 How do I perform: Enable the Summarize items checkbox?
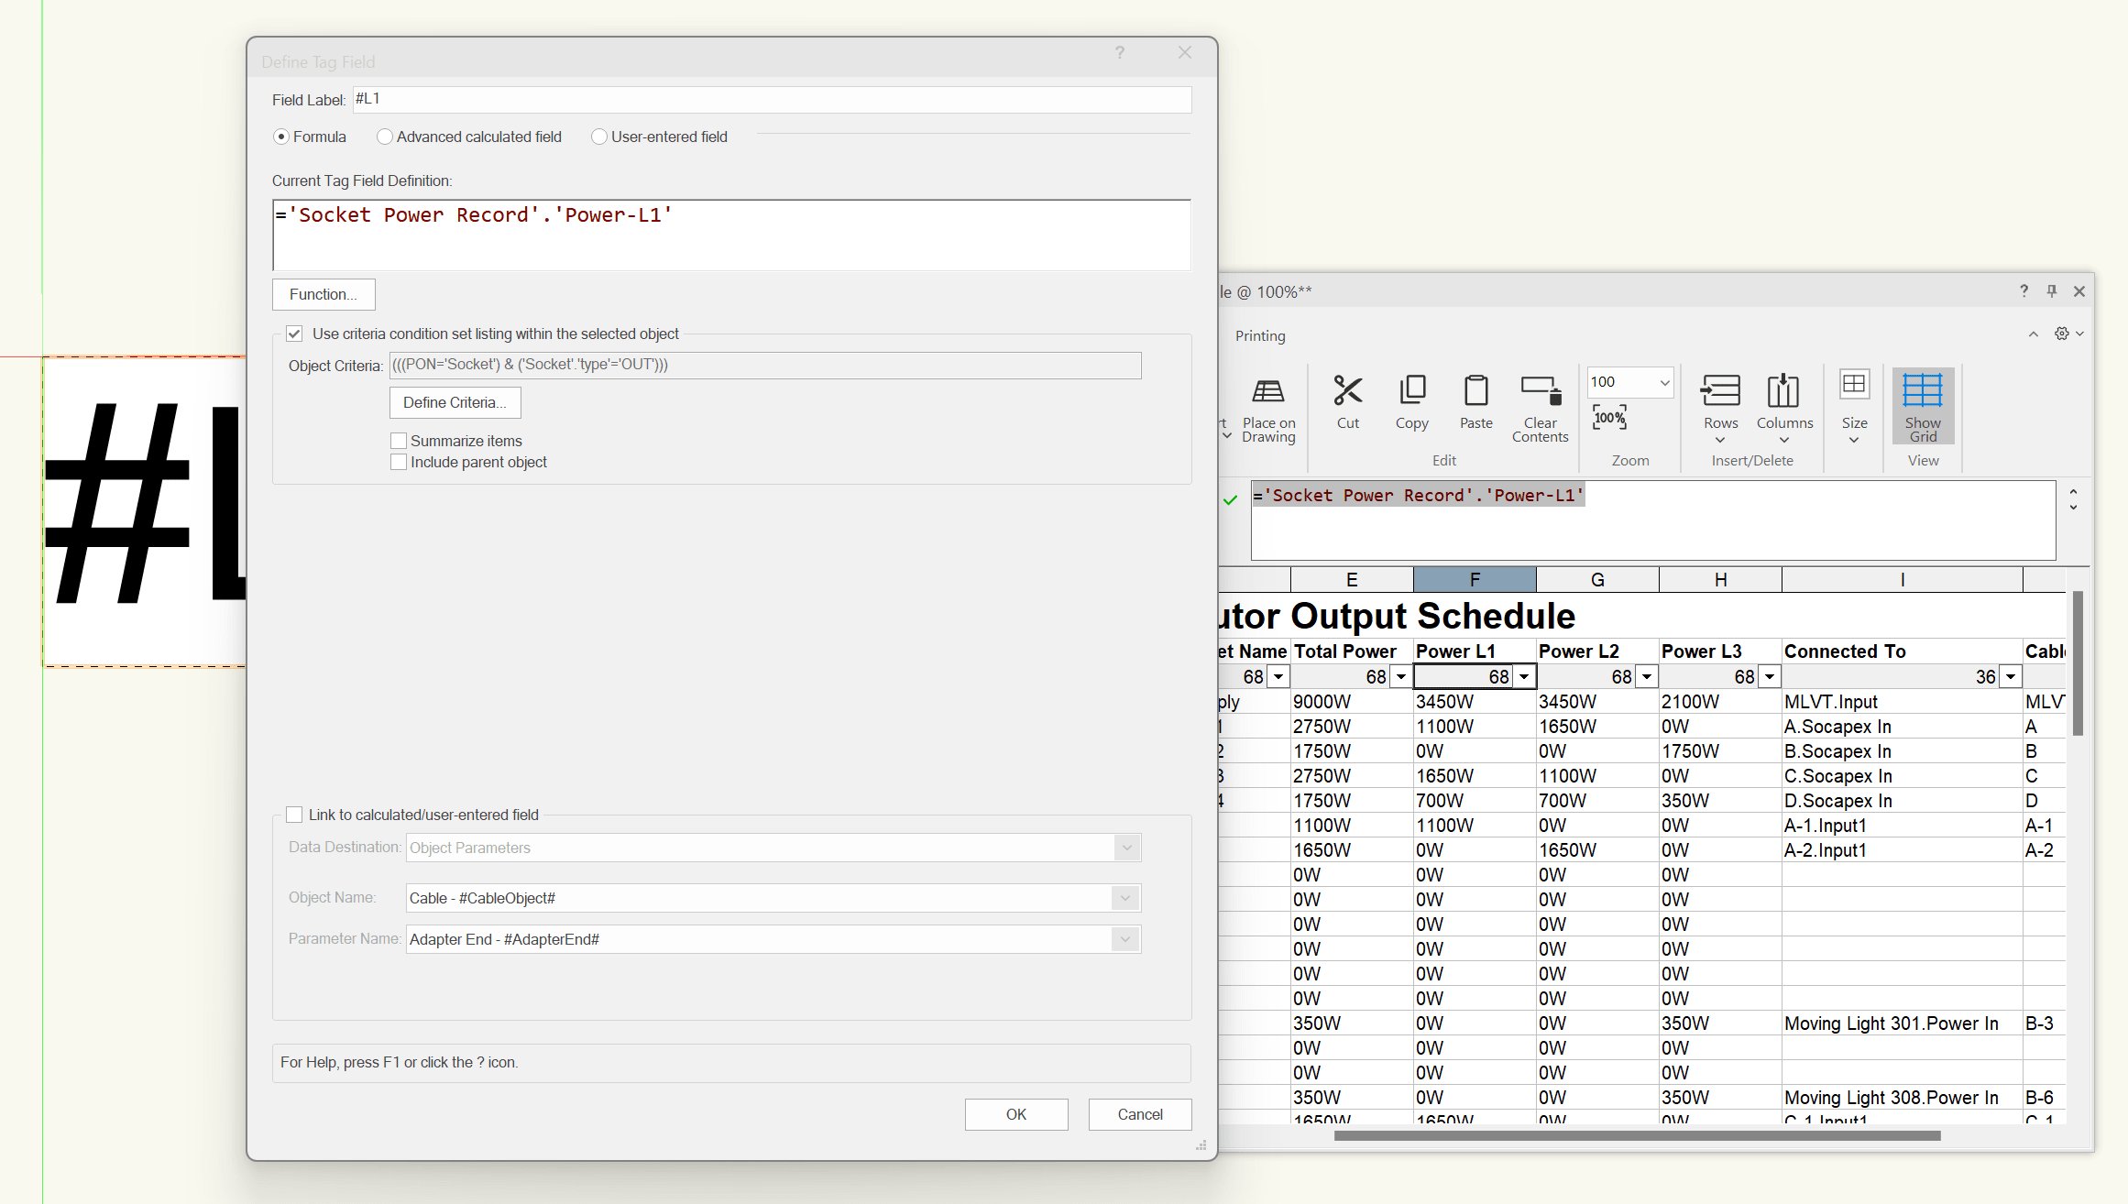coord(399,441)
